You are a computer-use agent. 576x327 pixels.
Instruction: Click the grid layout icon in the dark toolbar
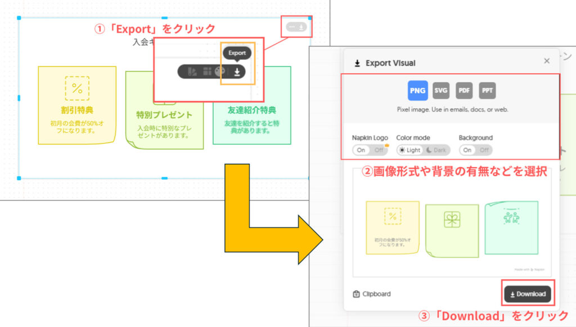207,71
